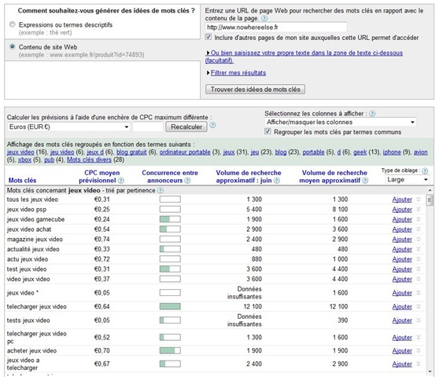Viewport: 439px width, 377px height.
Task: Open the xbox group link
Action: point(24,160)
